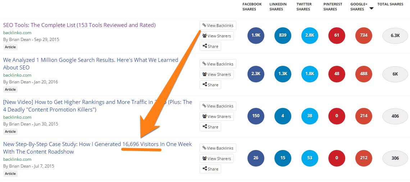Share the Content Roadshow case study
410x182 pixels.
tap(210, 169)
